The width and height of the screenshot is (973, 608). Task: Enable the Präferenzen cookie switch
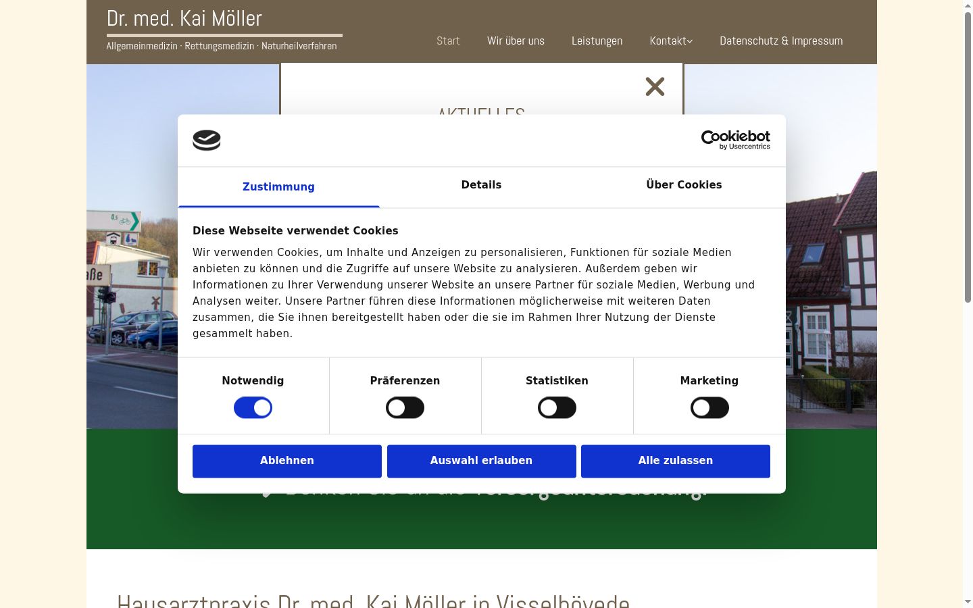tap(405, 408)
